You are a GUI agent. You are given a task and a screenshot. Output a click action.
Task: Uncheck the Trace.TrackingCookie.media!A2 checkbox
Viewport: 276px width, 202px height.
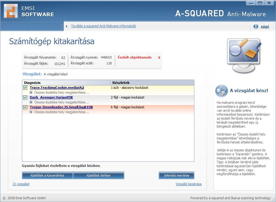[25, 88]
